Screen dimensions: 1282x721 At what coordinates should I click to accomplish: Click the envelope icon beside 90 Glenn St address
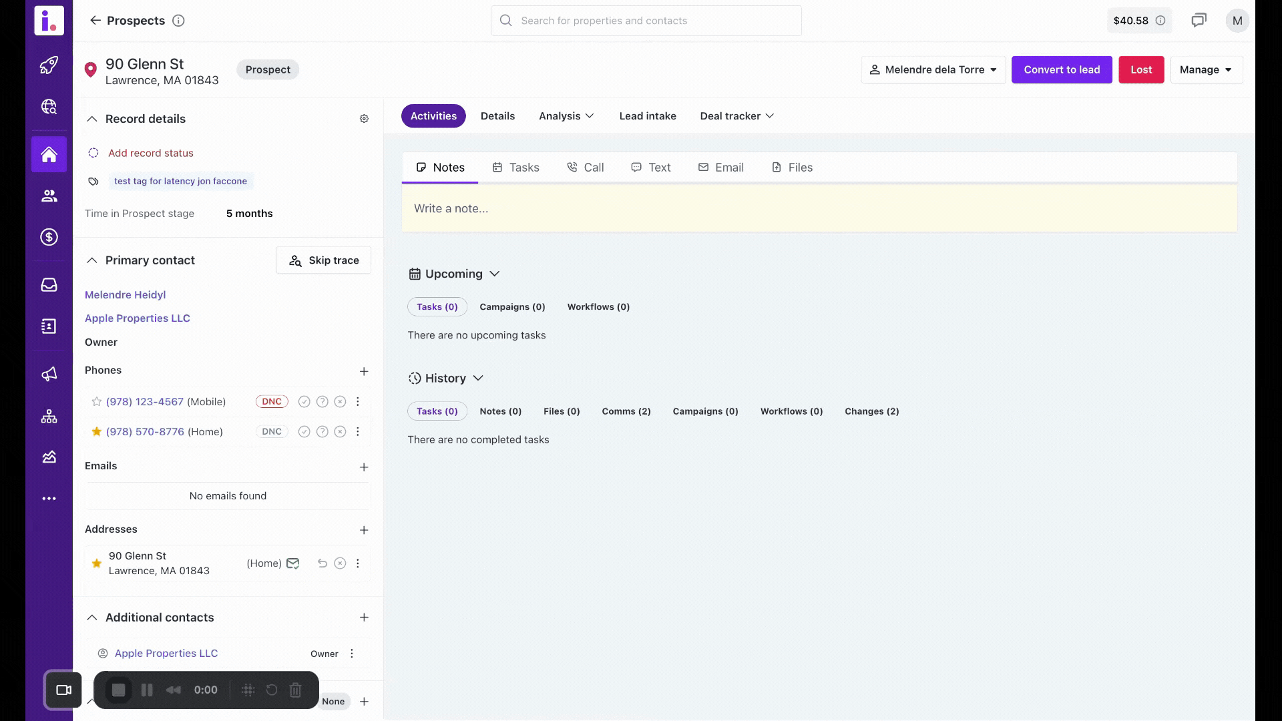[292, 563]
